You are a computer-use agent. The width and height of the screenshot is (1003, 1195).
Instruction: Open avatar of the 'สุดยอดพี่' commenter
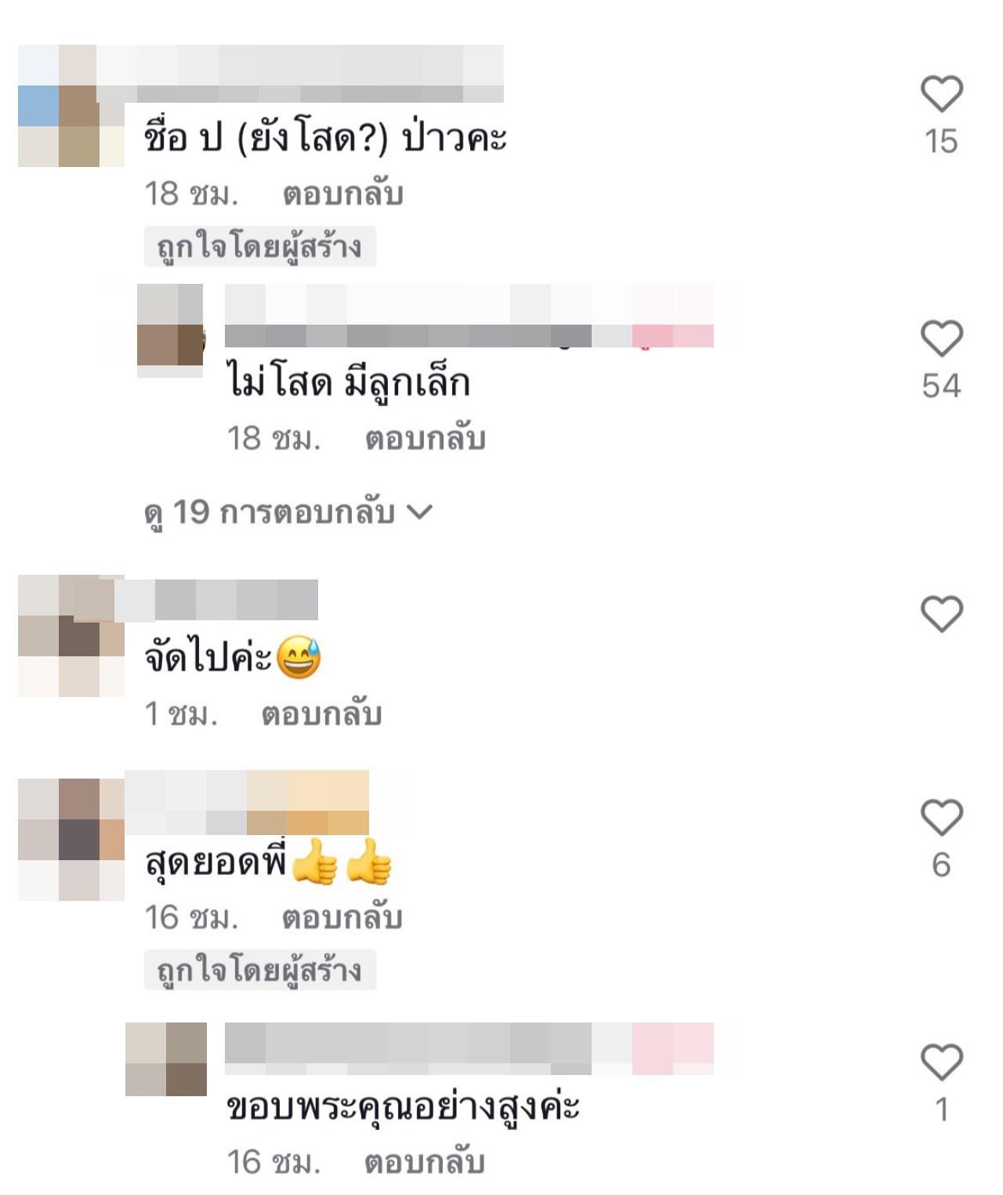point(71,839)
